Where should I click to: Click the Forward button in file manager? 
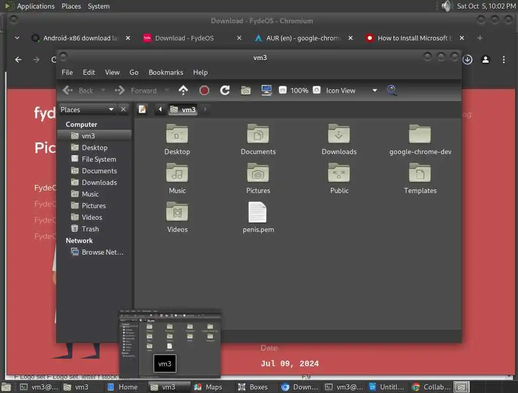coord(136,90)
